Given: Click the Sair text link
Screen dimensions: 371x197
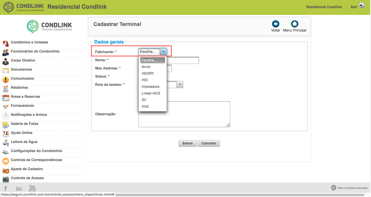Looking at the screenshot, I should coord(354,7).
